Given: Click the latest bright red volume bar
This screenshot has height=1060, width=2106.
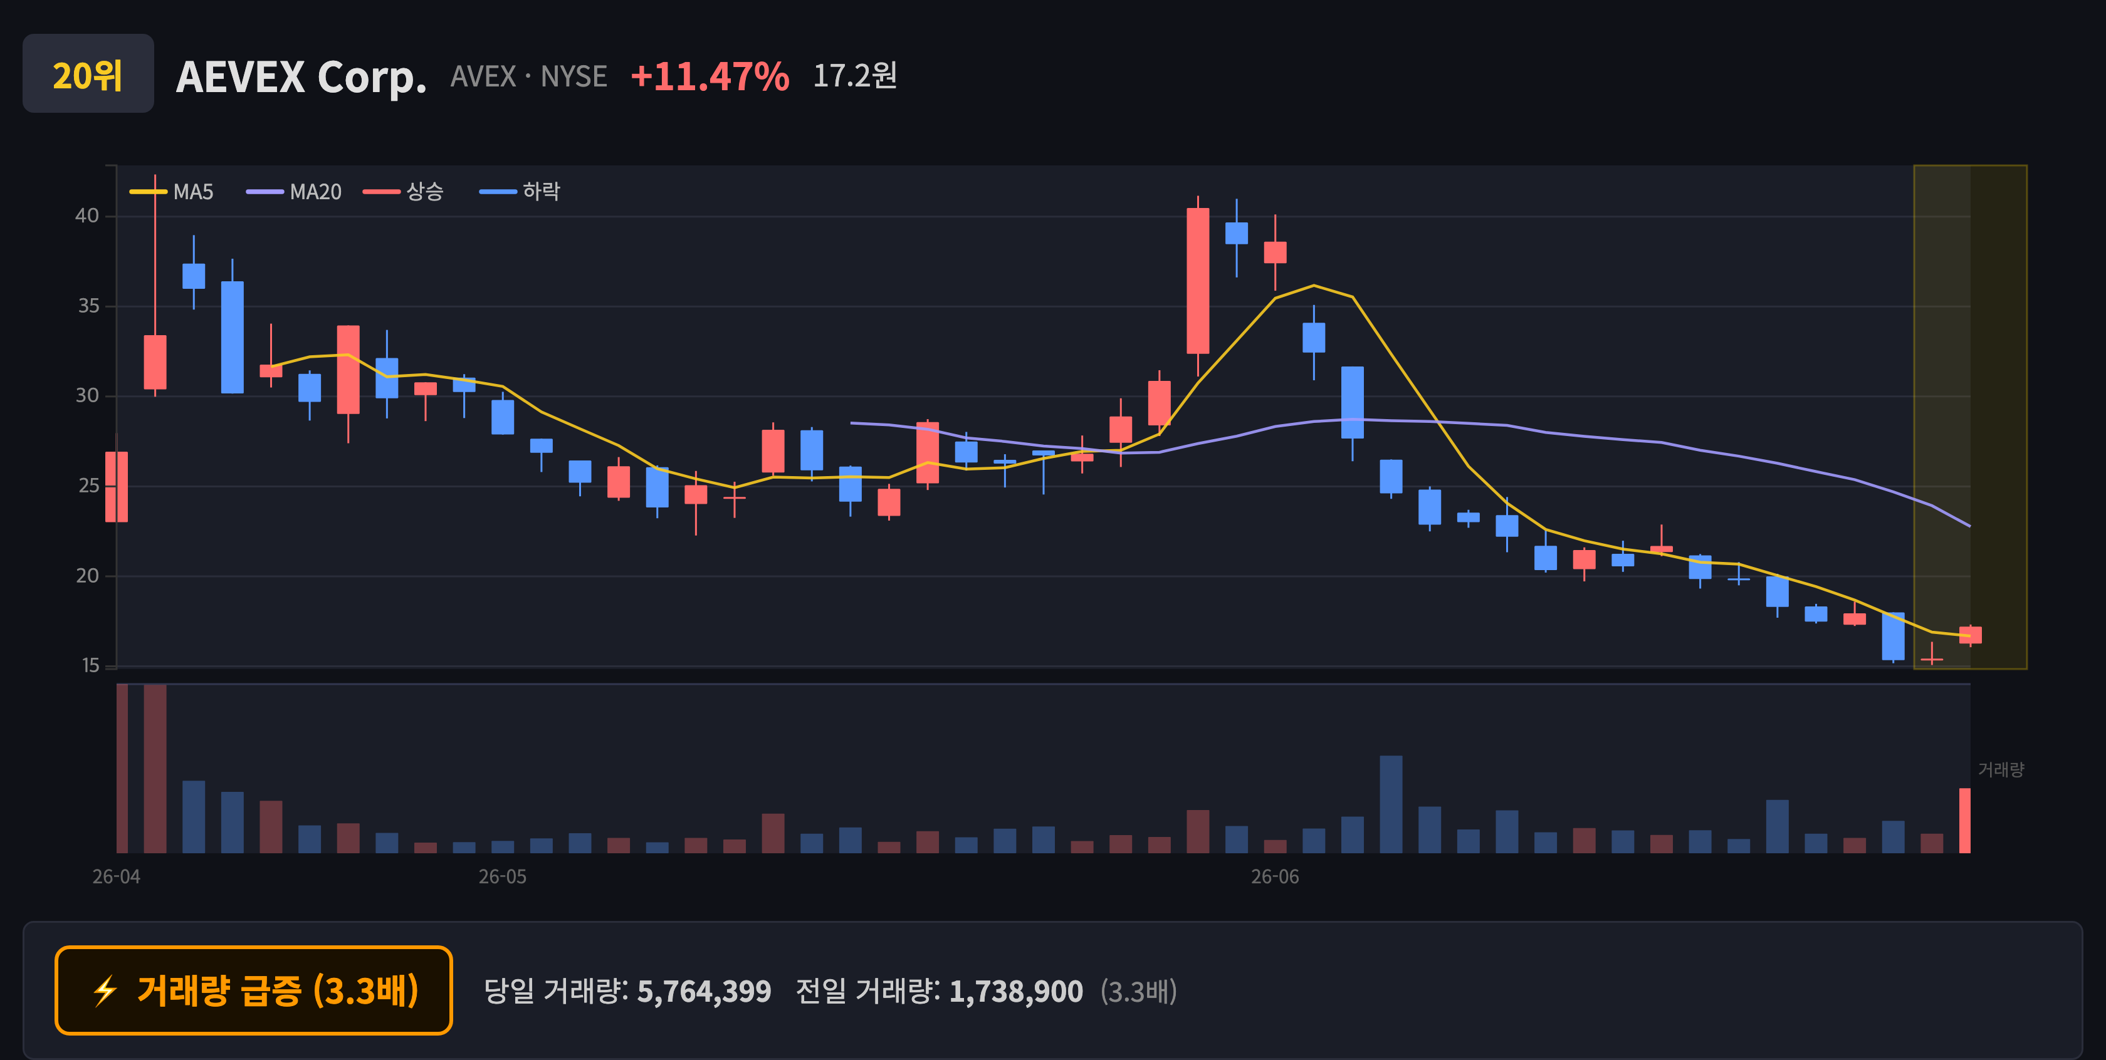Looking at the screenshot, I should click(x=1964, y=821).
